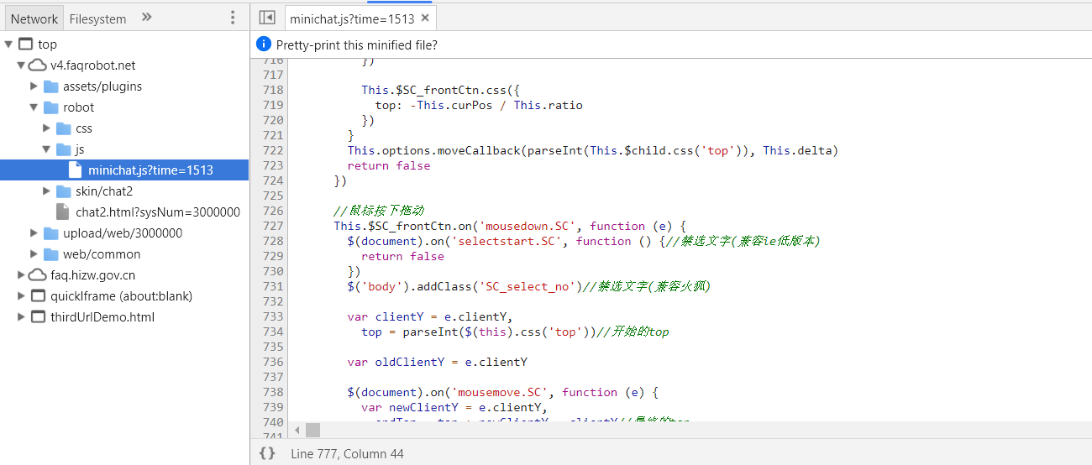Select the skin/chat2 folder label

tap(104, 191)
